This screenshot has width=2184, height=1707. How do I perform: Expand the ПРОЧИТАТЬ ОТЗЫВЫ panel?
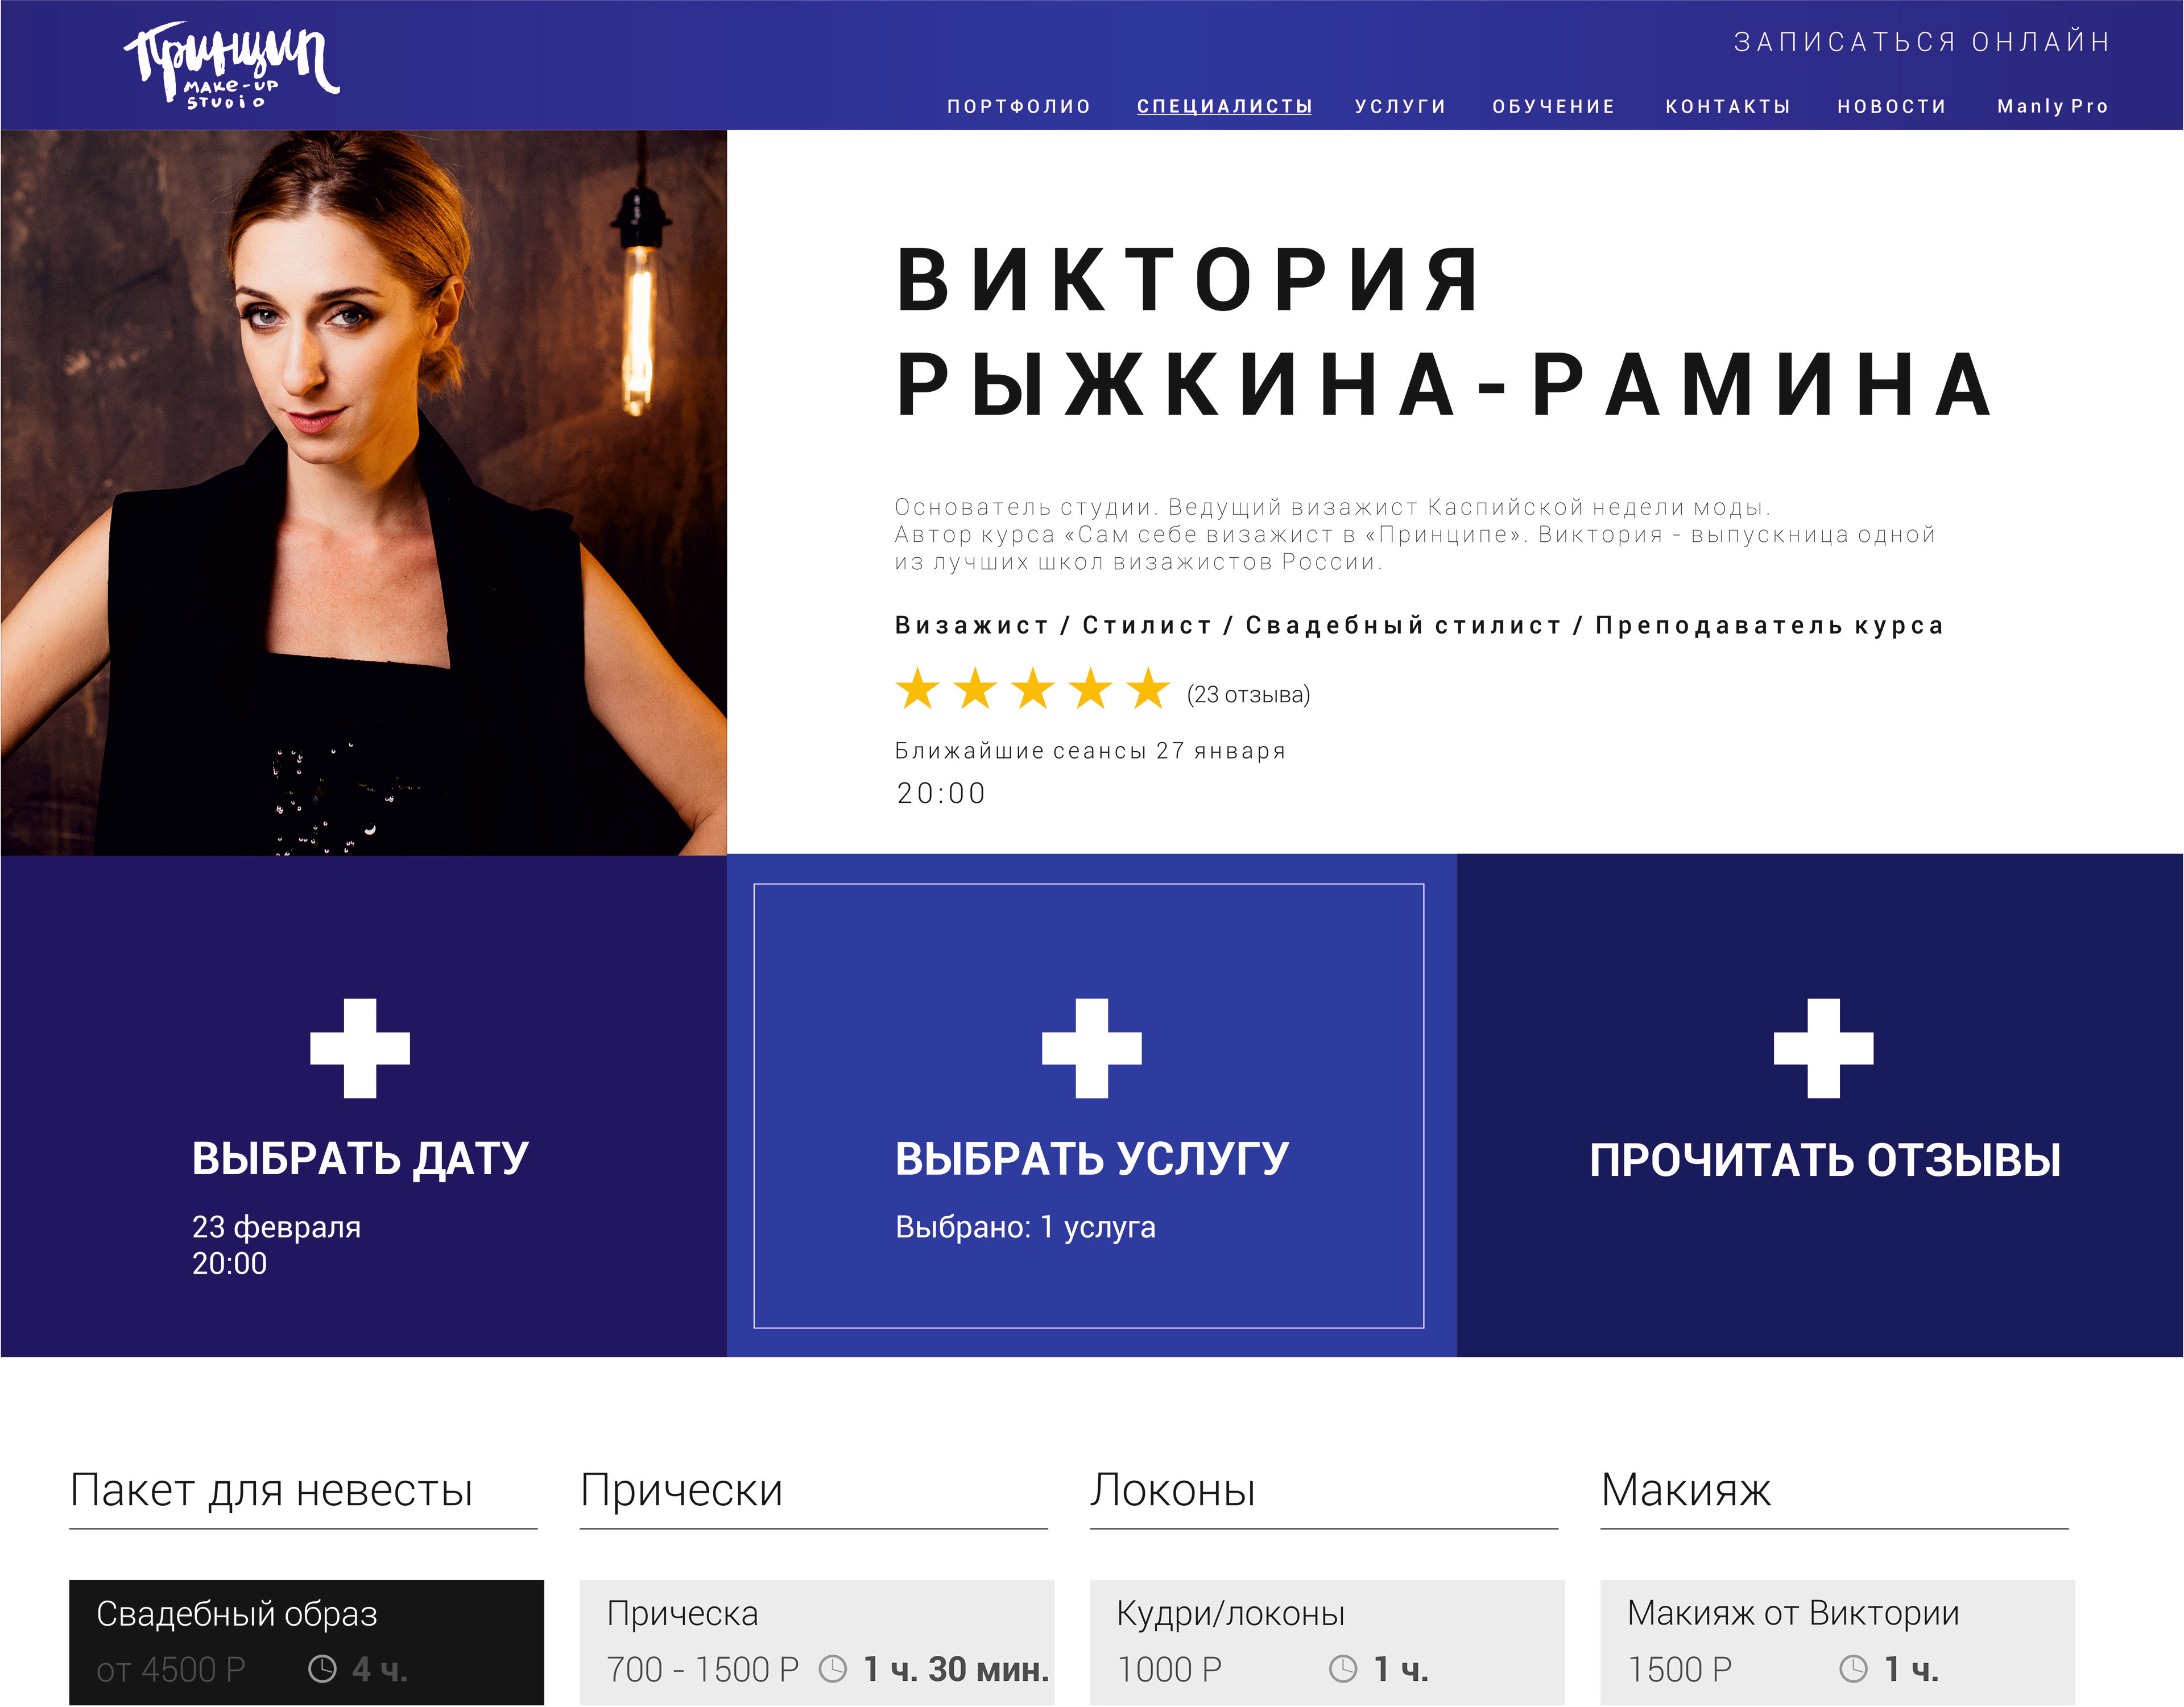(x=1820, y=1105)
